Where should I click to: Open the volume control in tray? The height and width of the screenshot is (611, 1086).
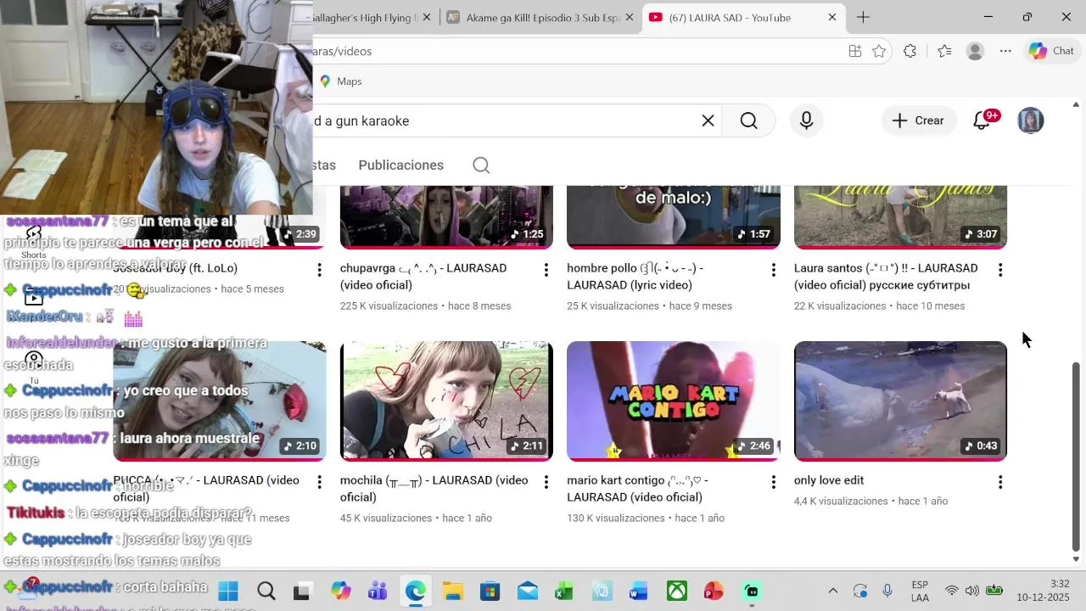pyautogui.click(x=971, y=591)
